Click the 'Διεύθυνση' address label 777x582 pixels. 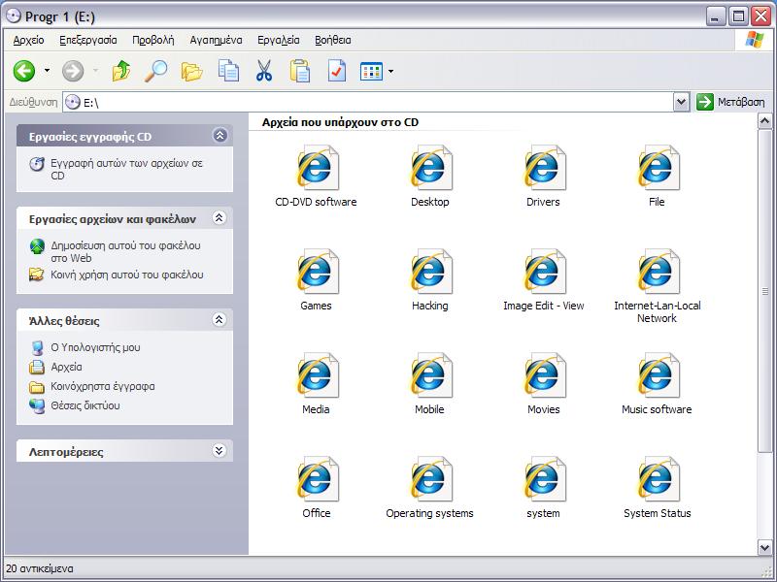pos(33,102)
